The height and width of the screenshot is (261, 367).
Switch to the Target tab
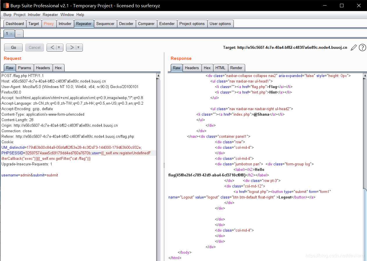coord(34,24)
